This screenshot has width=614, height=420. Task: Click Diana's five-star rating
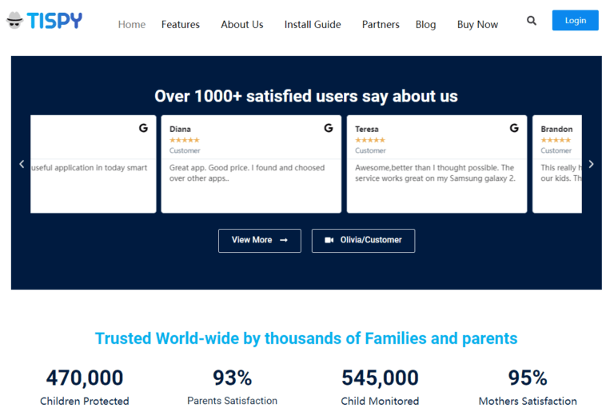[x=184, y=140]
